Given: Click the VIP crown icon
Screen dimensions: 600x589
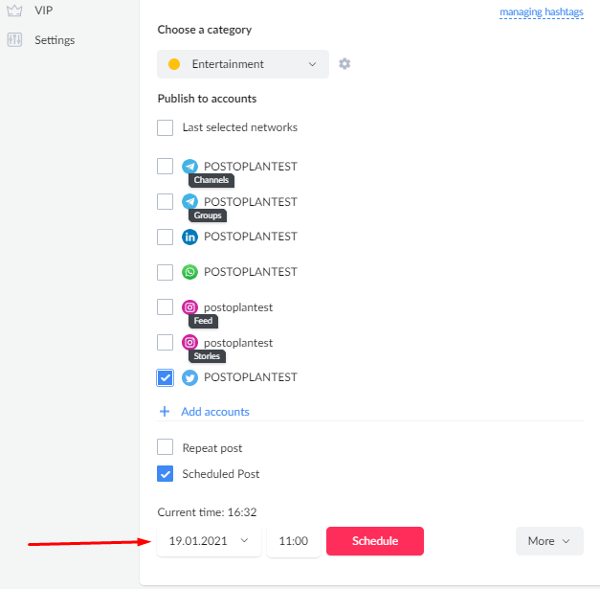Looking at the screenshot, I should [x=14, y=11].
